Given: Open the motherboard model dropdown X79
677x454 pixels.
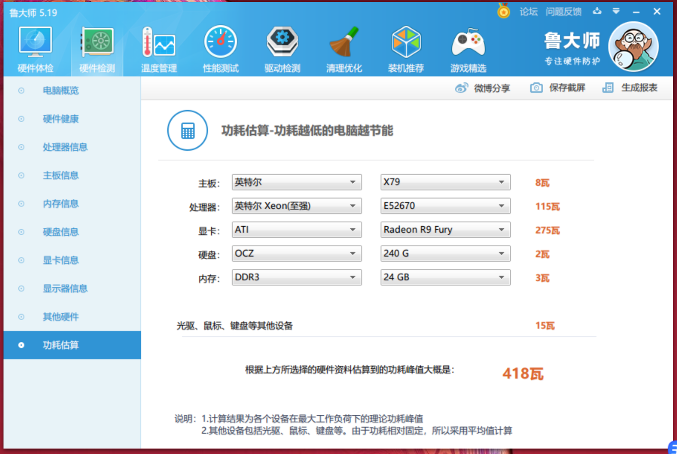Looking at the screenshot, I should click(x=445, y=182).
